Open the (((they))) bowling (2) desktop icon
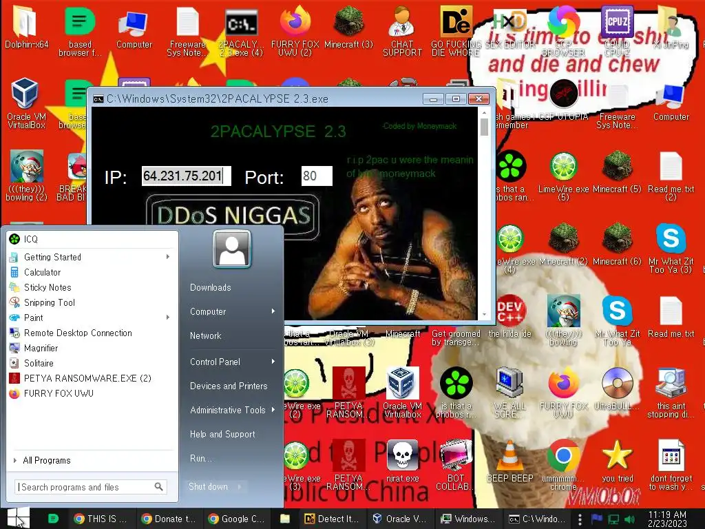 26,176
